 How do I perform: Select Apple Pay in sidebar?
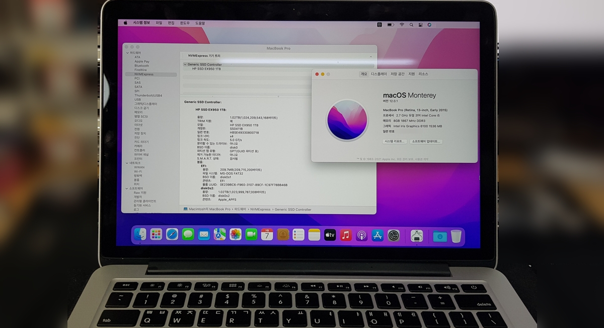click(x=142, y=61)
